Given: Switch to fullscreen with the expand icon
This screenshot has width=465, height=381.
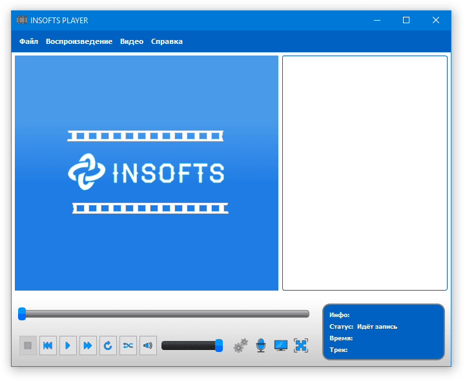Looking at the screenshot, I should (x=301, y=345).
